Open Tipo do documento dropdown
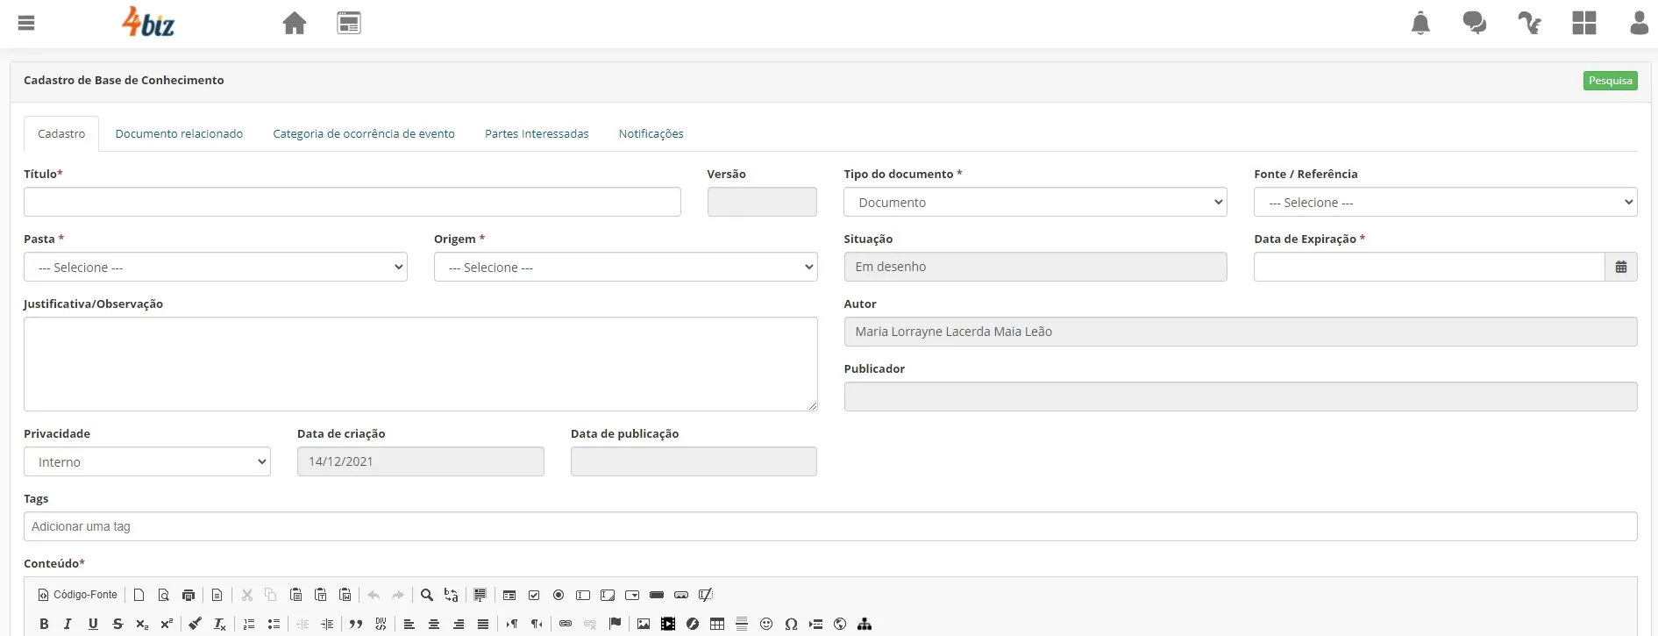 1035,202
